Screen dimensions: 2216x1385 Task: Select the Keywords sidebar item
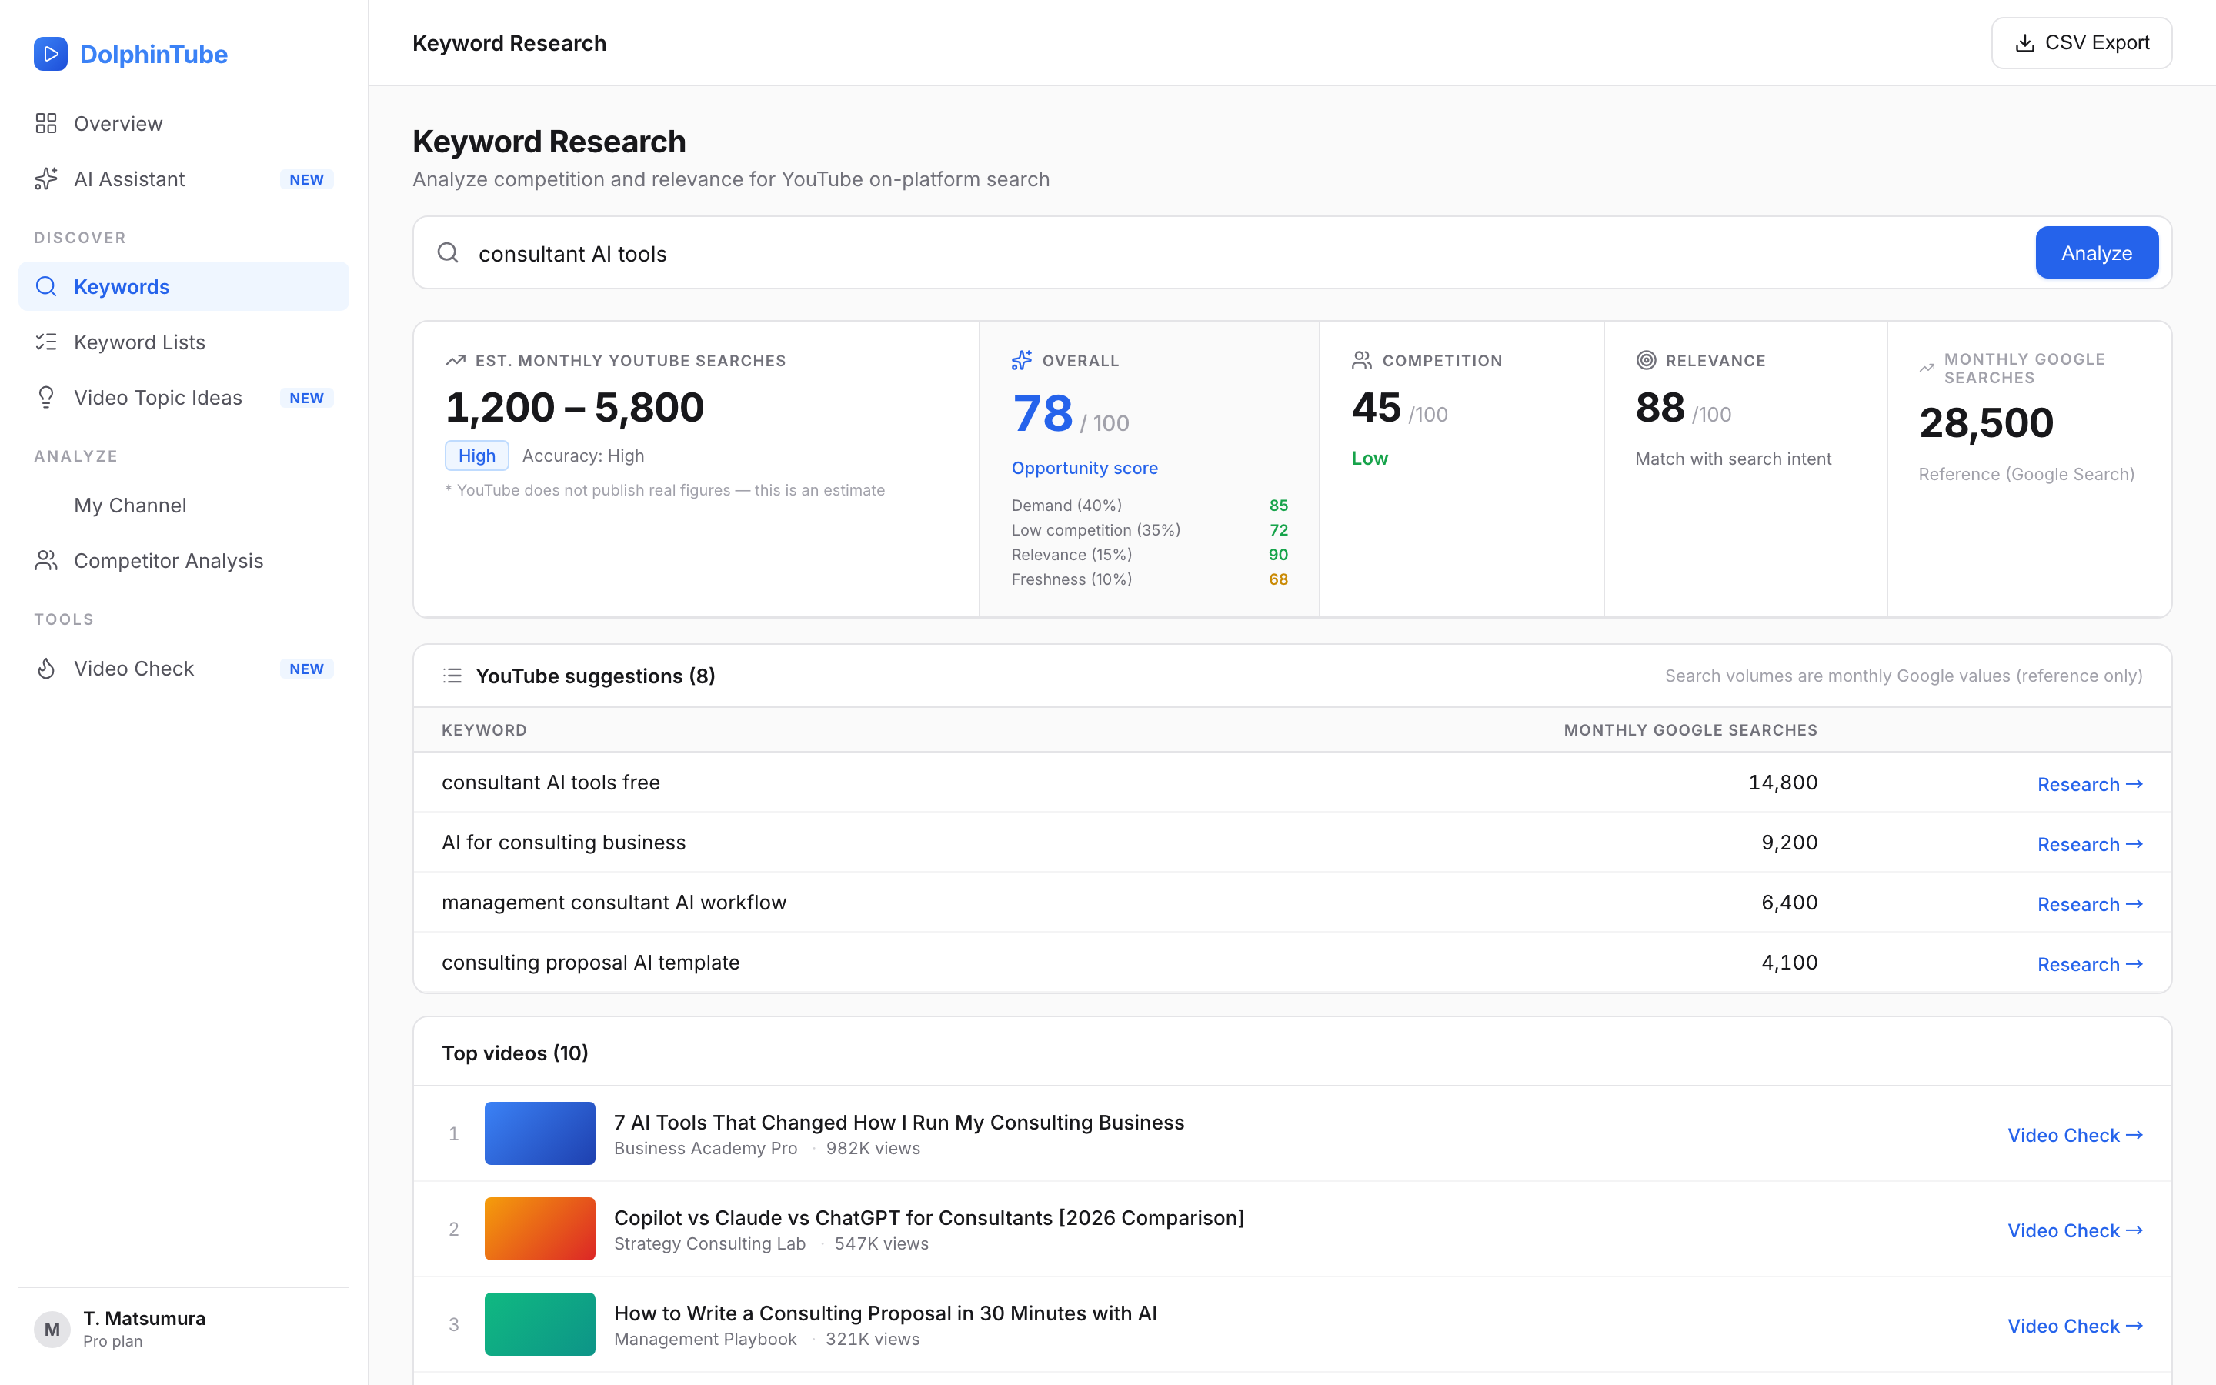pos(184,287)
